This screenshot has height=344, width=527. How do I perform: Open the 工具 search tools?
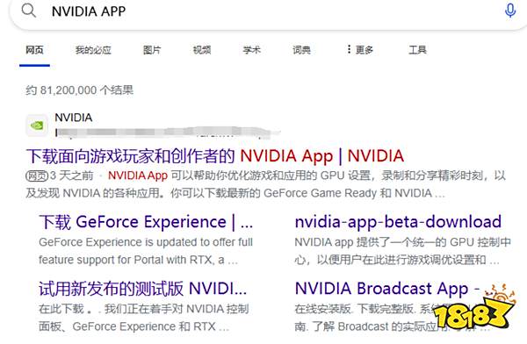417,50
